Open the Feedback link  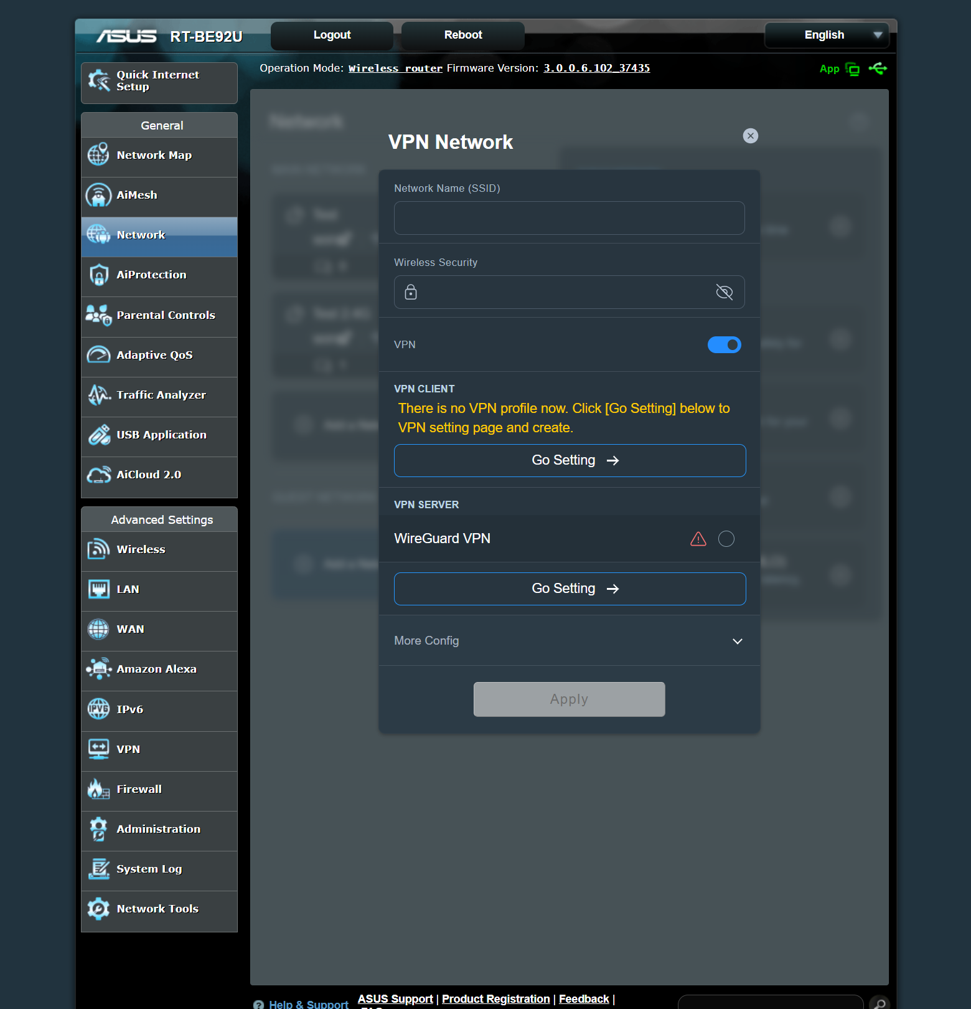(584, 999)
